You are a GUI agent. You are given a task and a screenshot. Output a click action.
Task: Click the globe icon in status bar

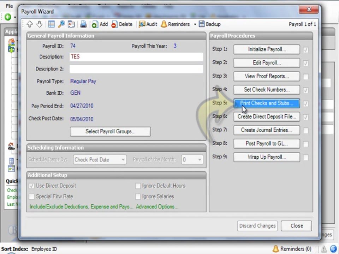coord(334,249)
